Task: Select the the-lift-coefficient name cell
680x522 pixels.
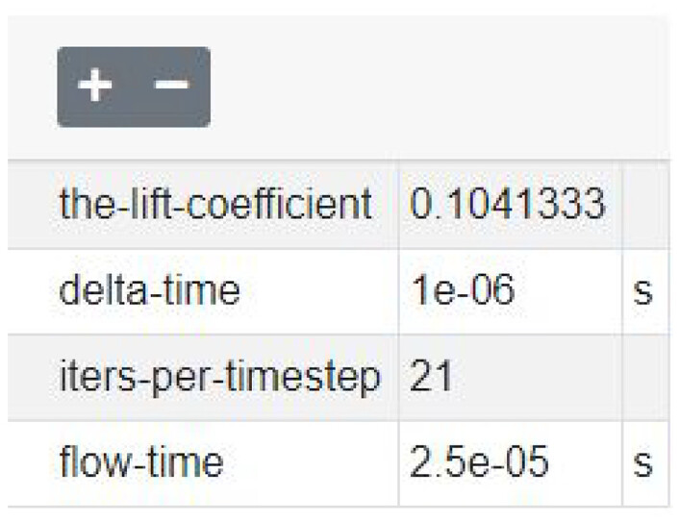Action: [x=214, y=205]
